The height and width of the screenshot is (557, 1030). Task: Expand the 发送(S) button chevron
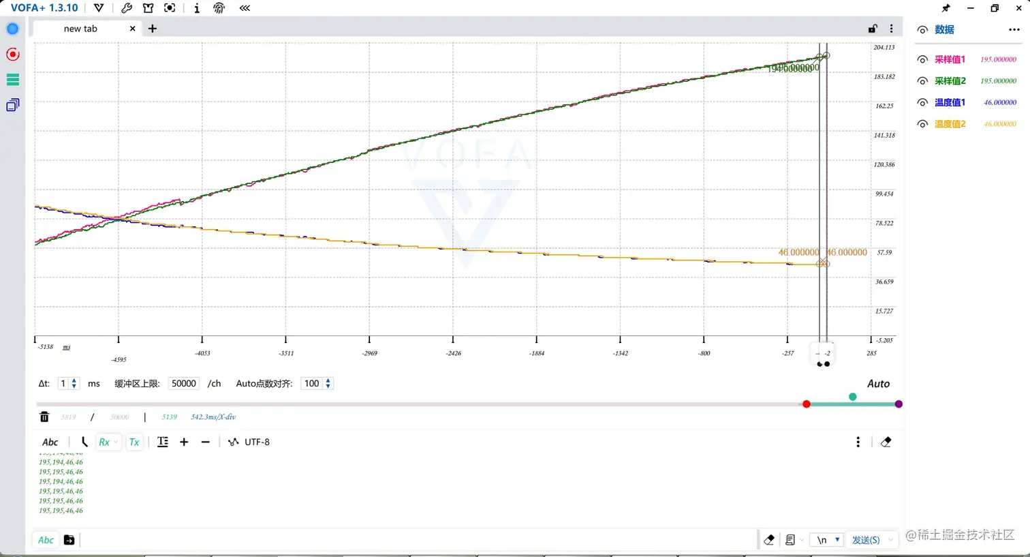[x=891, y=540]
